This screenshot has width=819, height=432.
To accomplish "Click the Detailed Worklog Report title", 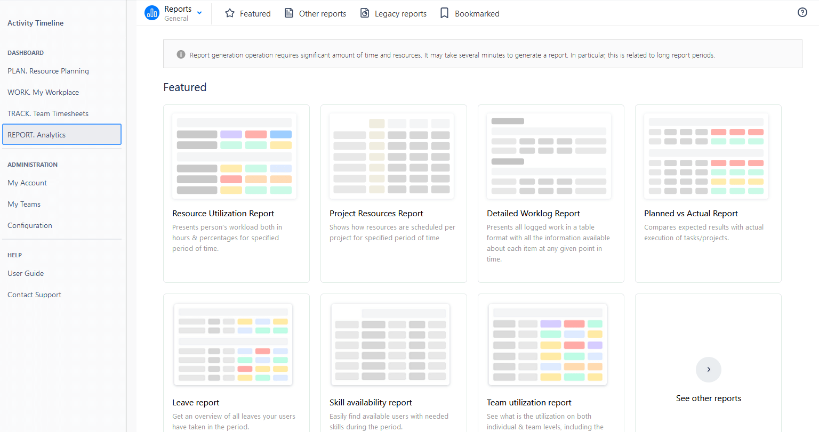I will tap(533, 213).
